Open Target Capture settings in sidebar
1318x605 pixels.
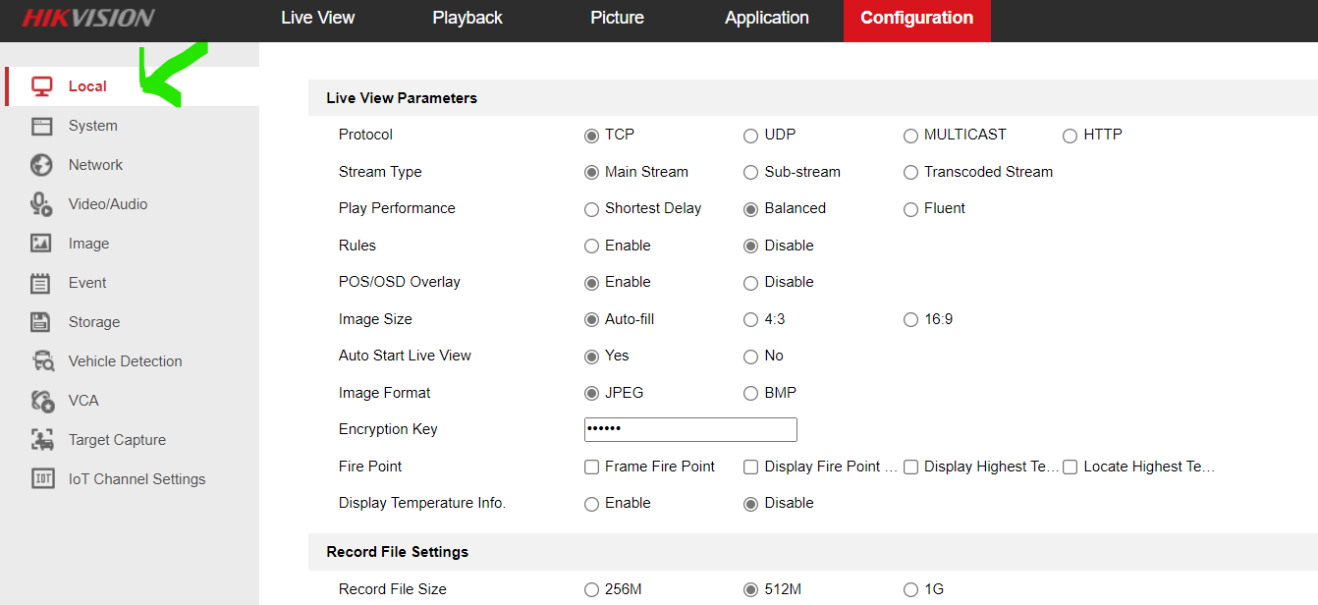117,440
